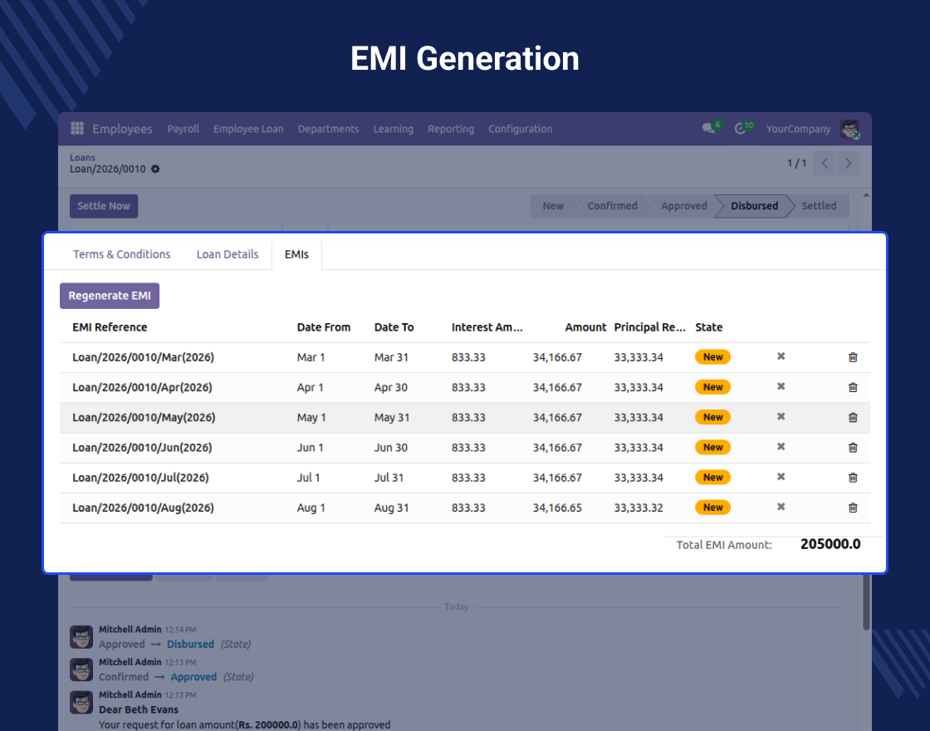This screenshot has width=930, height=731.
Task: Go back to the Loans breadcrumb
Action: [x=82, y=157]
